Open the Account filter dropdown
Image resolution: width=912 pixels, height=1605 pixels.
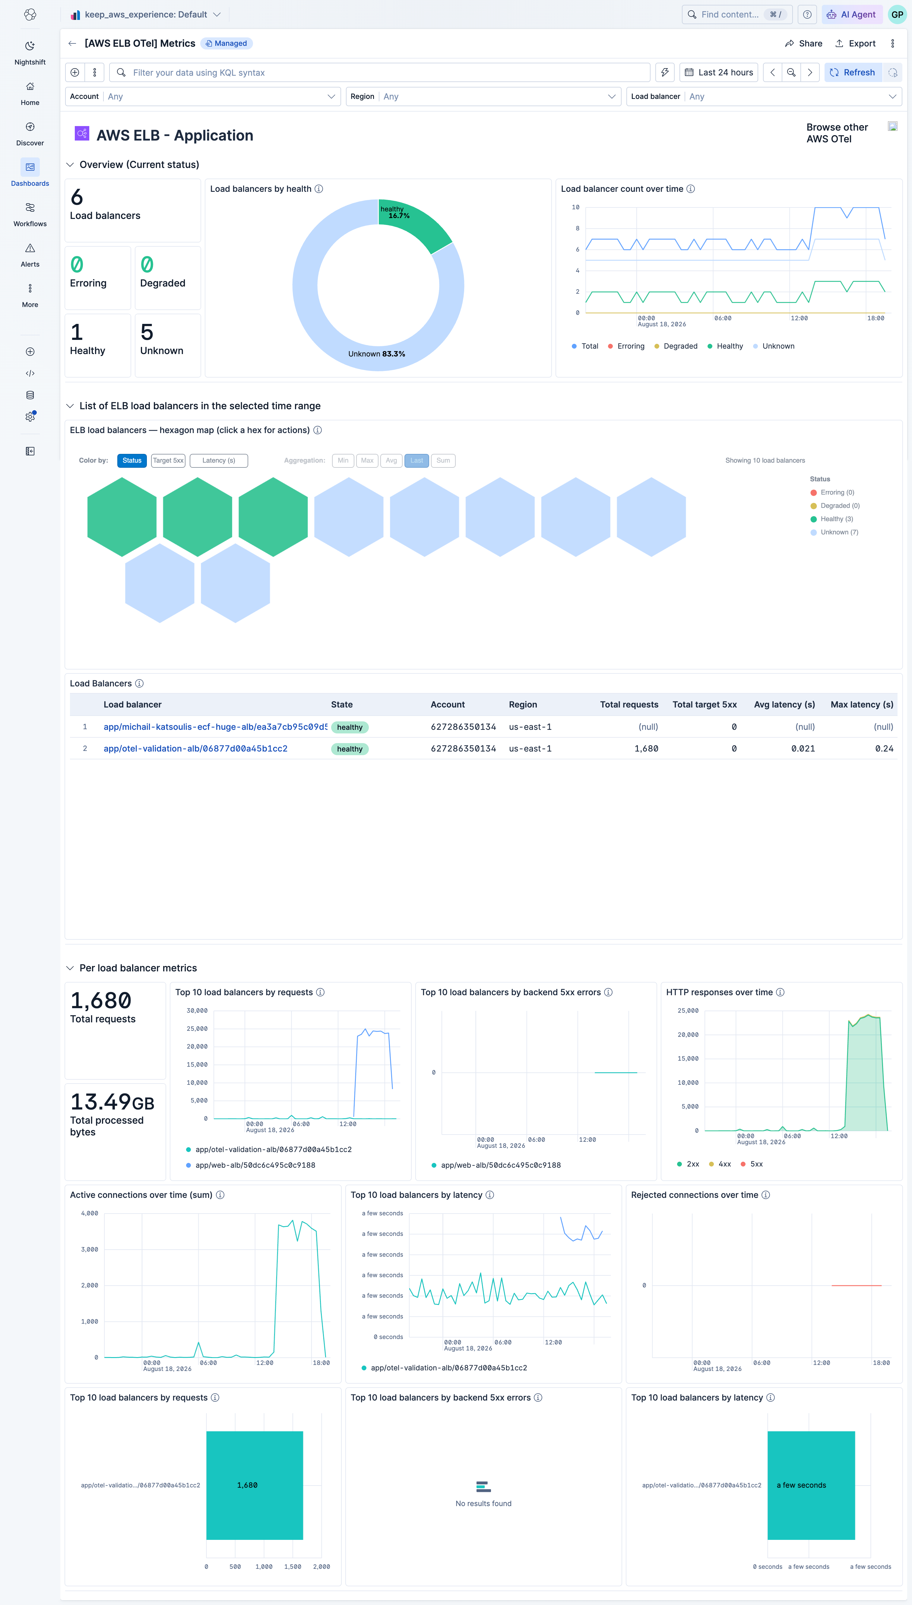click(203, 97)
